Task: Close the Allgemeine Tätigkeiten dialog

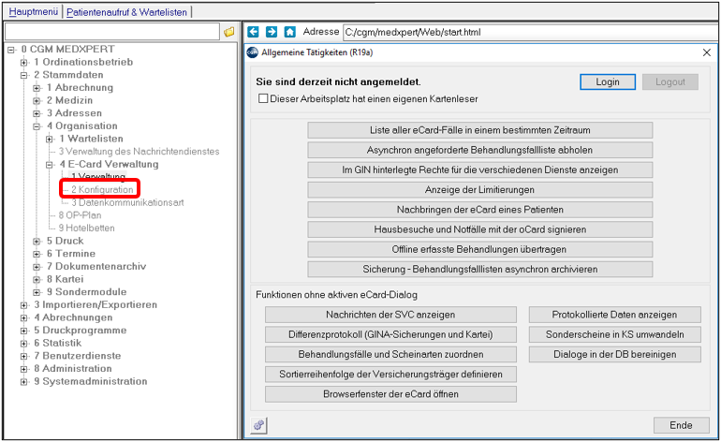Action: tap(707, 52)
